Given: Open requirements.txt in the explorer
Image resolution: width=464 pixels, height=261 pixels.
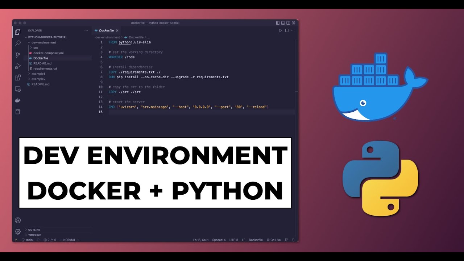Looking at the screenshot, I should click(x=45, y=69).
